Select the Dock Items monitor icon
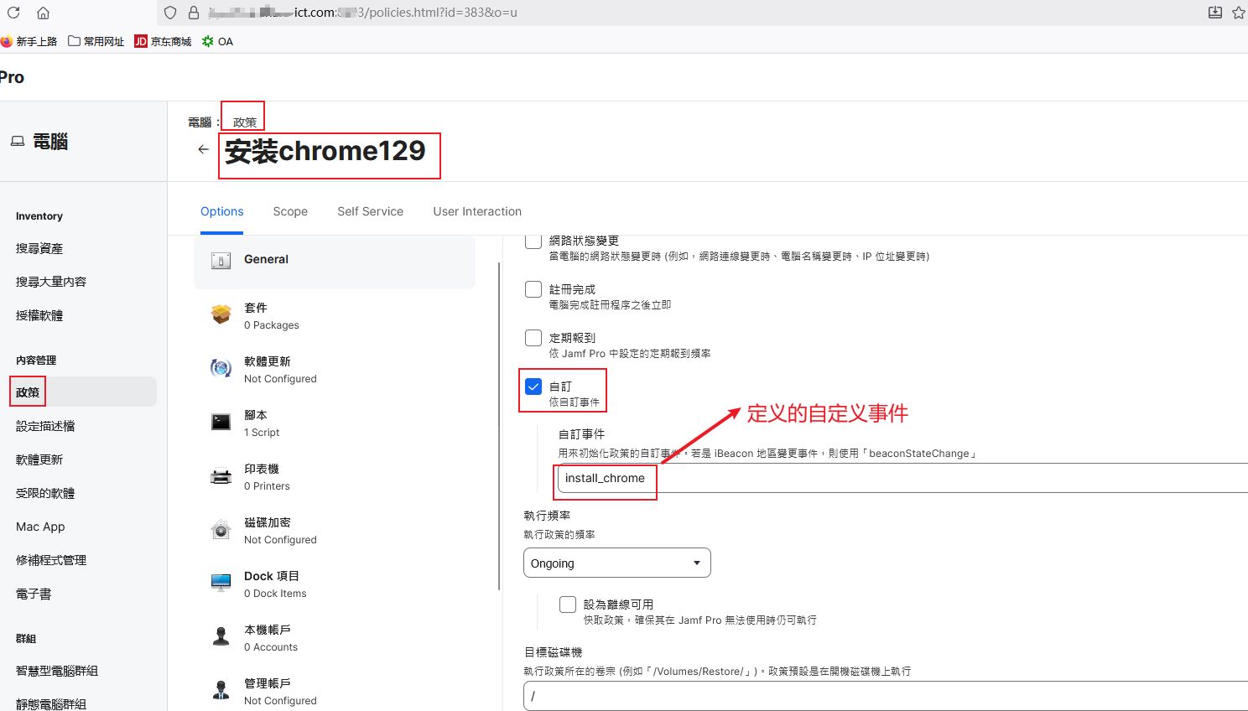The width and height of the screenshot is (1248, 711). pos(221,584)
